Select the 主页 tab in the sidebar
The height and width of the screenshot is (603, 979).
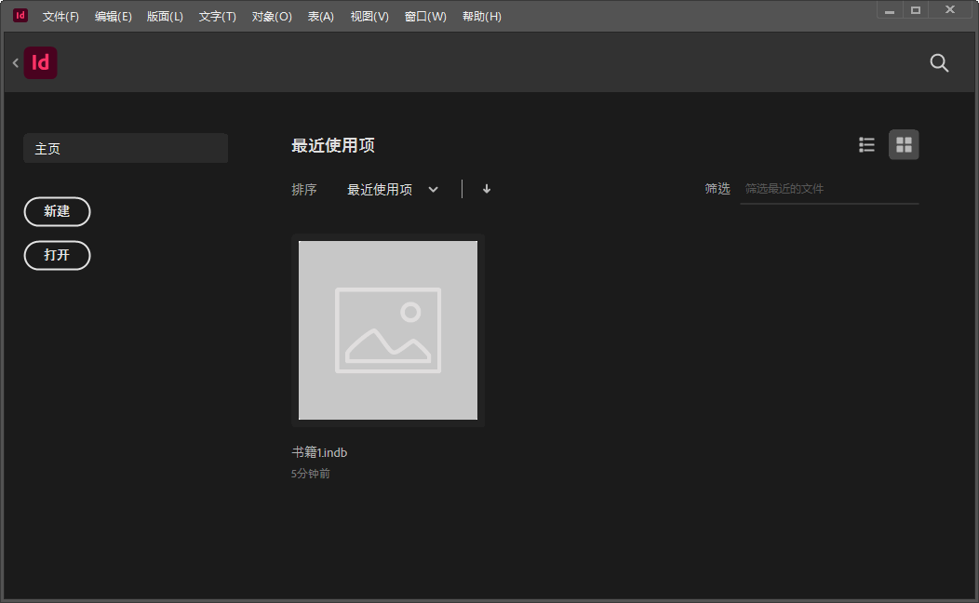pyautogui.click(x=126, y=148)
